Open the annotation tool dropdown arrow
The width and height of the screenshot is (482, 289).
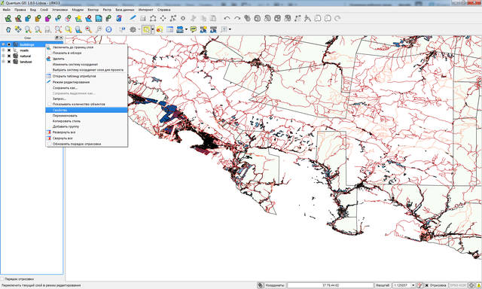230,29
